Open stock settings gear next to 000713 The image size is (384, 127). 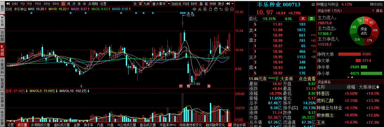[x=313, y=5]
